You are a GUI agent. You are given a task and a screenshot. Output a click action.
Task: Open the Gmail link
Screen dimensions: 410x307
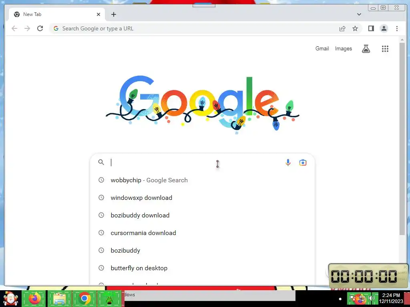coord(322,48)
